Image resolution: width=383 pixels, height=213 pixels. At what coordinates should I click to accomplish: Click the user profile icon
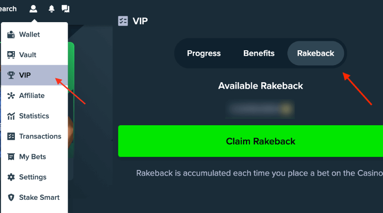click(33, 9)
